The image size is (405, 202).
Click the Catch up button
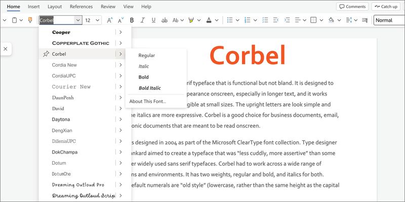[x=386, y=7]
